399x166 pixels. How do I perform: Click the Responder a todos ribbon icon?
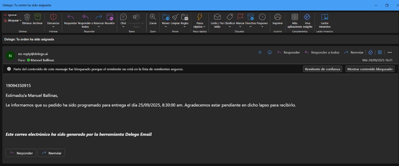85,17
